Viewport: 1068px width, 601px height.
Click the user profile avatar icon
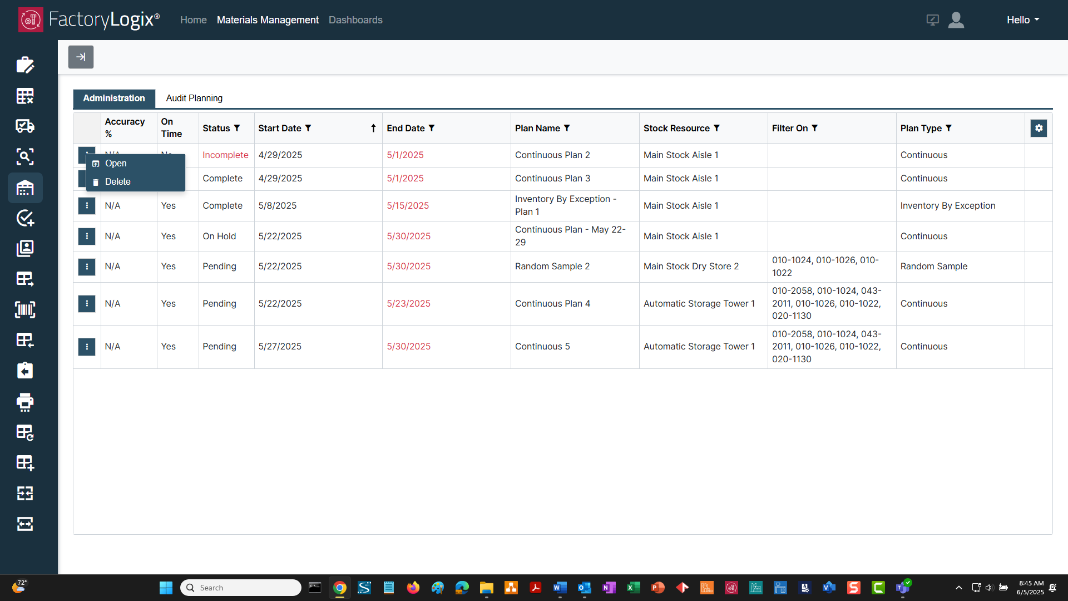point(956,20)
